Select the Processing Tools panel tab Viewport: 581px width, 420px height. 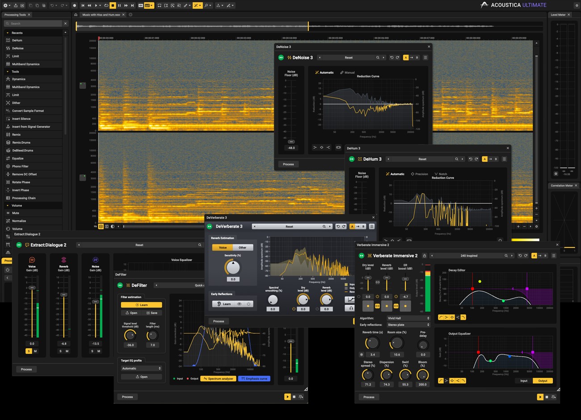(x=15, y=15)
